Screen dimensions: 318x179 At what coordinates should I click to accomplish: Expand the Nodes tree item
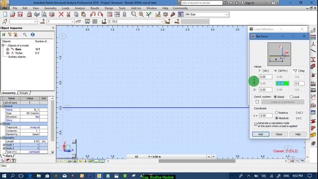pos(7,53)
